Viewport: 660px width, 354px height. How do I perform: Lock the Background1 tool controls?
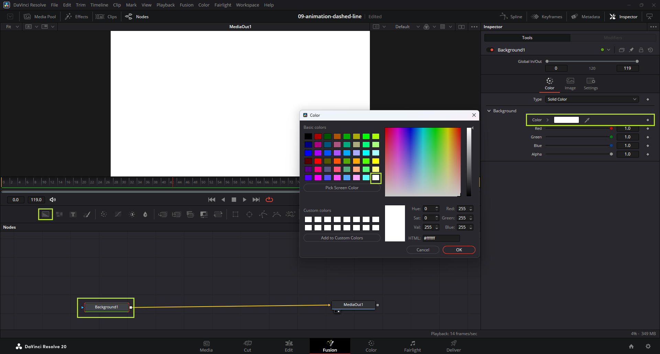point(641,50)
